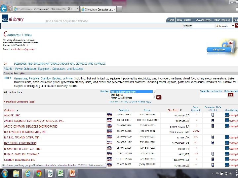Click the browser address bar URL
Screen dimensions: 238x178
pyautogui.click(x=42, y=9)
